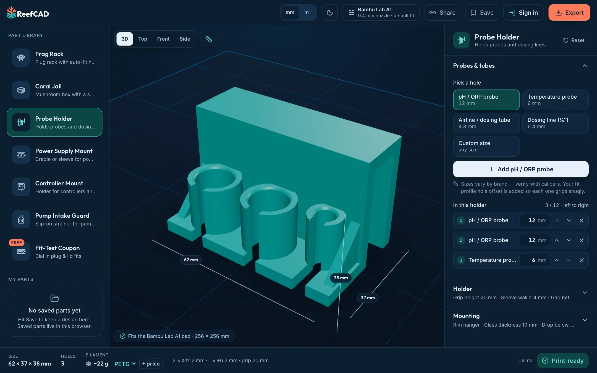The image size is (597, 373).
Task: Click the Probe Holder header icon
Action: point(461,40)
